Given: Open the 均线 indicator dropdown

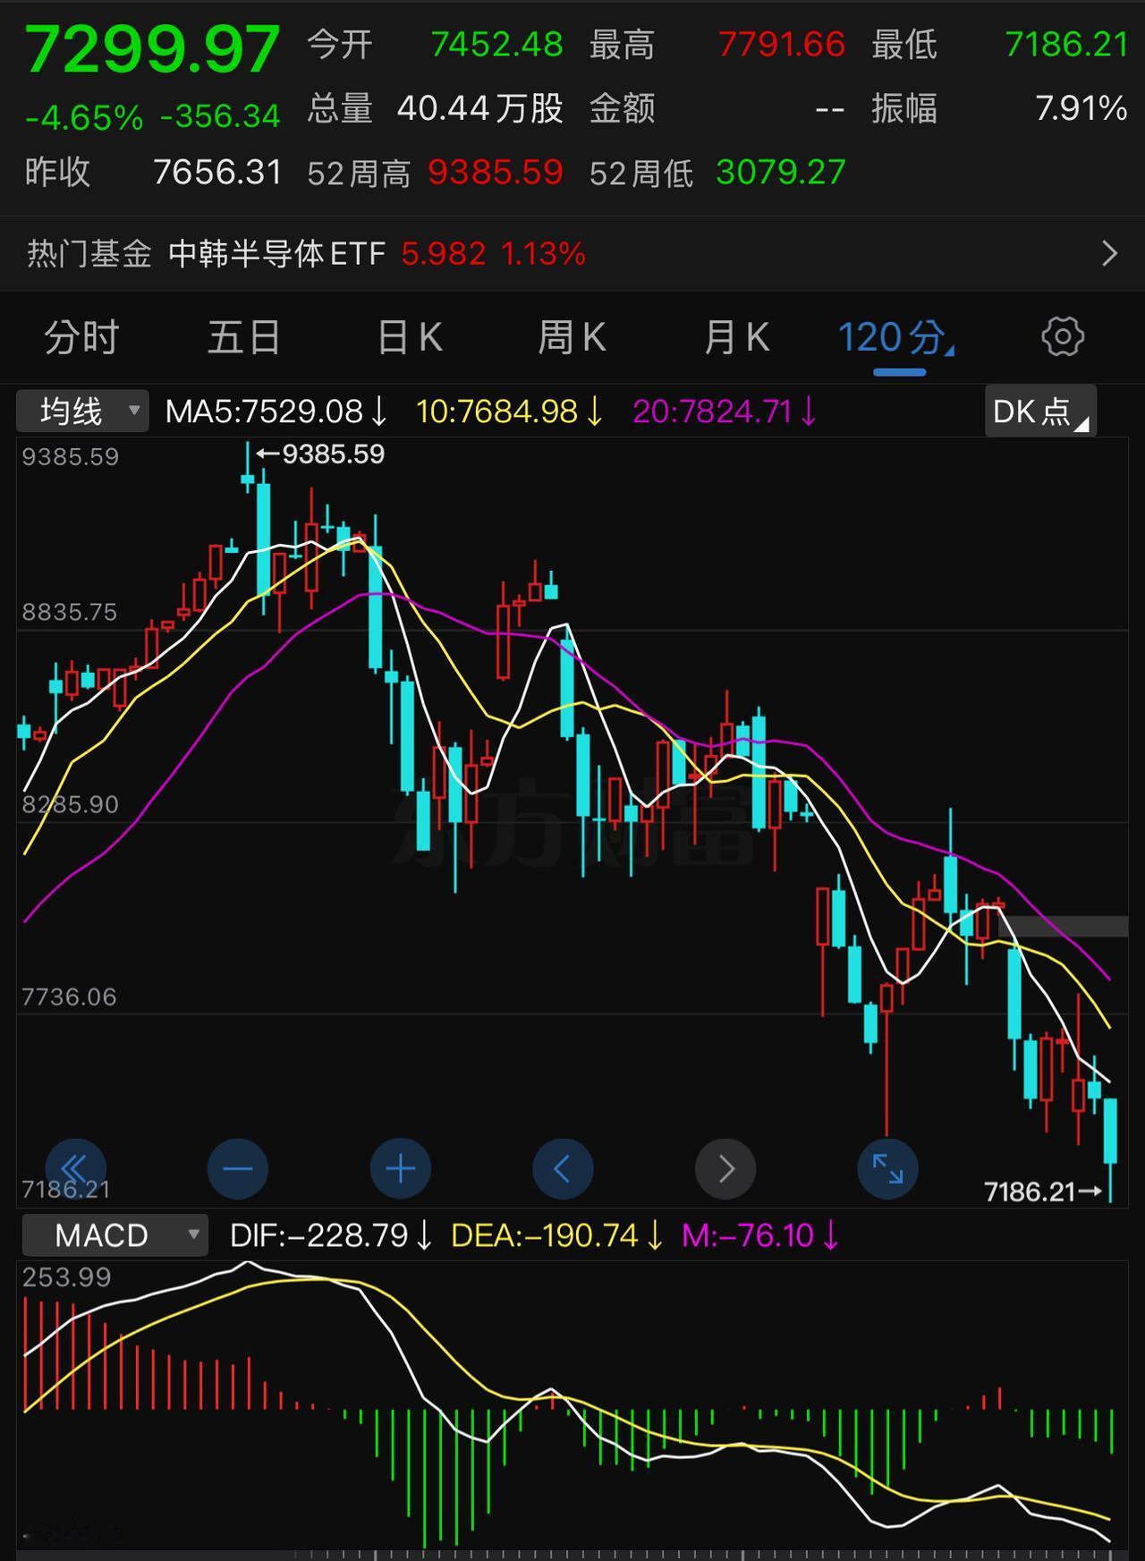Looking at the screenshot, I should point(82,411).
